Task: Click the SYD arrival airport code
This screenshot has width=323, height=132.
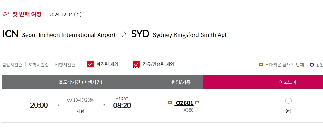Action: (x=140, y=34)
